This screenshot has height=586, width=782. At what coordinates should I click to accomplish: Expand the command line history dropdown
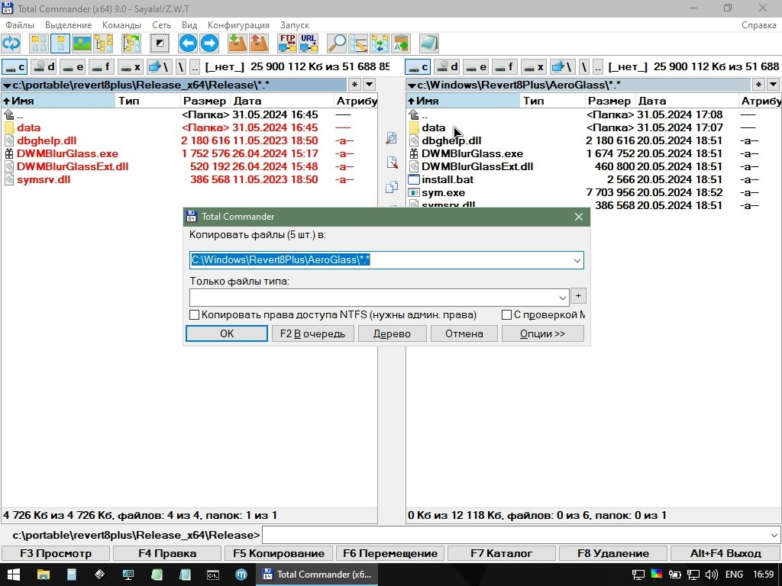774,535
